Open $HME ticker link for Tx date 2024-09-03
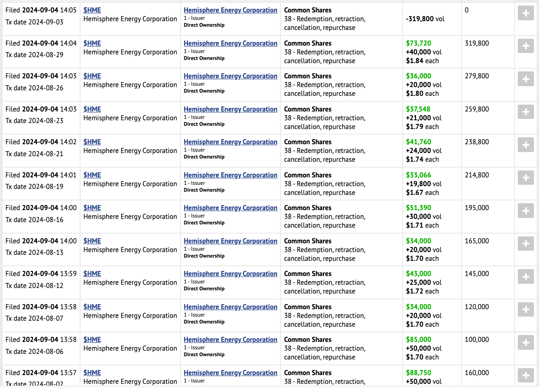 click(x=92, y=10)
